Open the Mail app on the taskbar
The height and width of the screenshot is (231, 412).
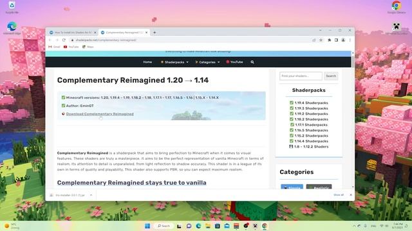click(x=227, y=226)
